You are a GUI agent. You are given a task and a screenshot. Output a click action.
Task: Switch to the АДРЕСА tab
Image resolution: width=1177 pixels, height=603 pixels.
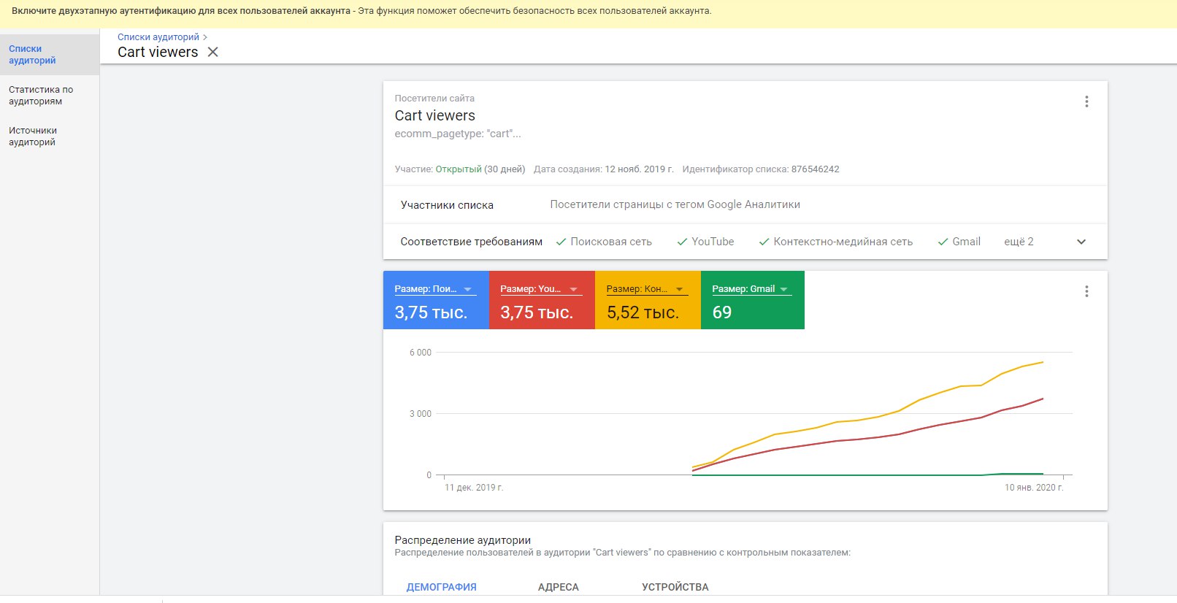tap(559, 587)
